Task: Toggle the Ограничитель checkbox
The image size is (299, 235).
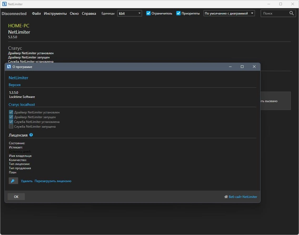Action: pyautogui.click(x=148, y=13)
